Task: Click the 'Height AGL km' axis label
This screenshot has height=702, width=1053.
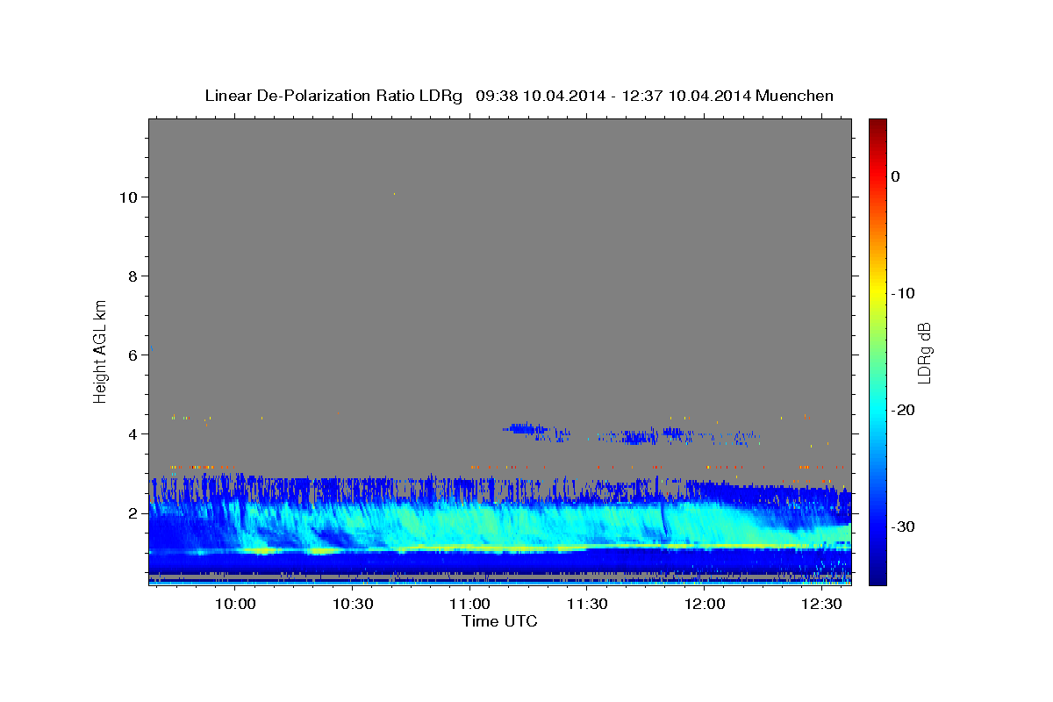Action: pyautogui.click(x=101, y=350)
